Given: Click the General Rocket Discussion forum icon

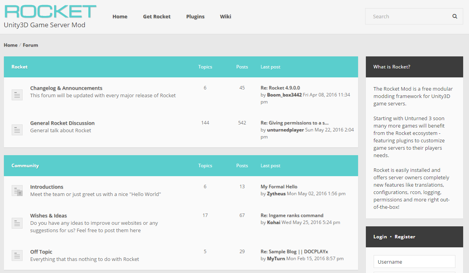Looking at the screenshot, I should (17, 130).
